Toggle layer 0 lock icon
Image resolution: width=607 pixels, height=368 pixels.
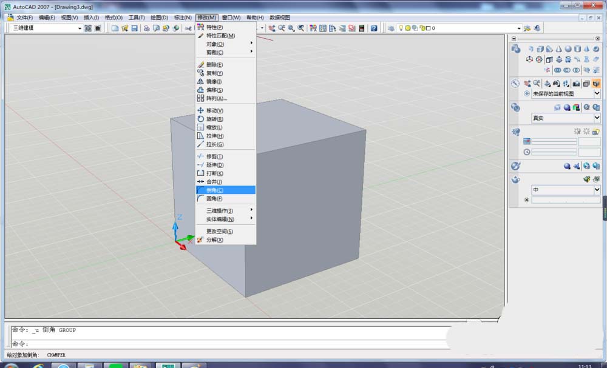422,28
